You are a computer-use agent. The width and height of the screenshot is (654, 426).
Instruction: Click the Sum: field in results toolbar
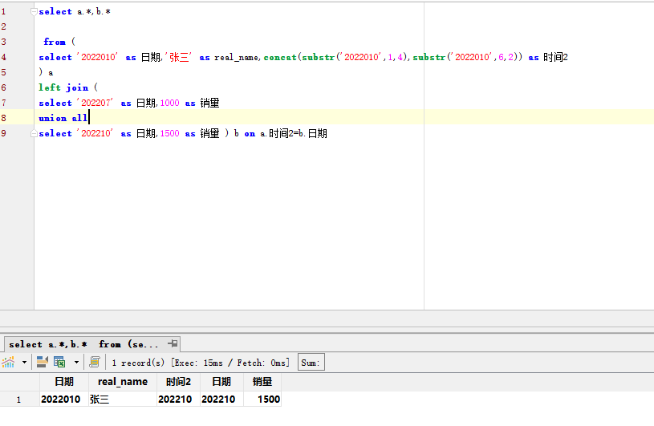(311, 363)
